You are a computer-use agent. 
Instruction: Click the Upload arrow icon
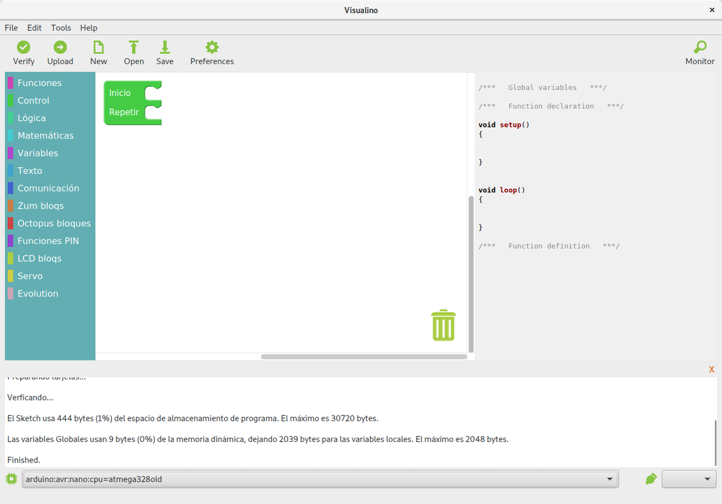[x=60, y=47]
